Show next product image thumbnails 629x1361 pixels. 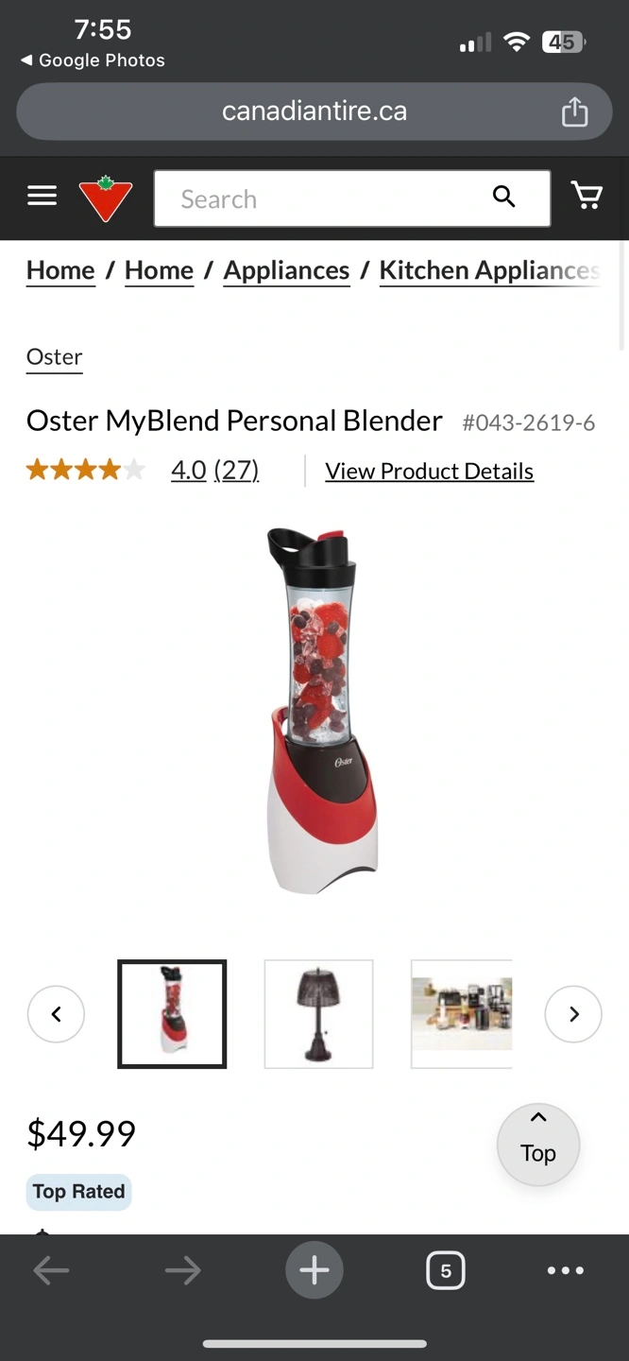coord(573,1014)
